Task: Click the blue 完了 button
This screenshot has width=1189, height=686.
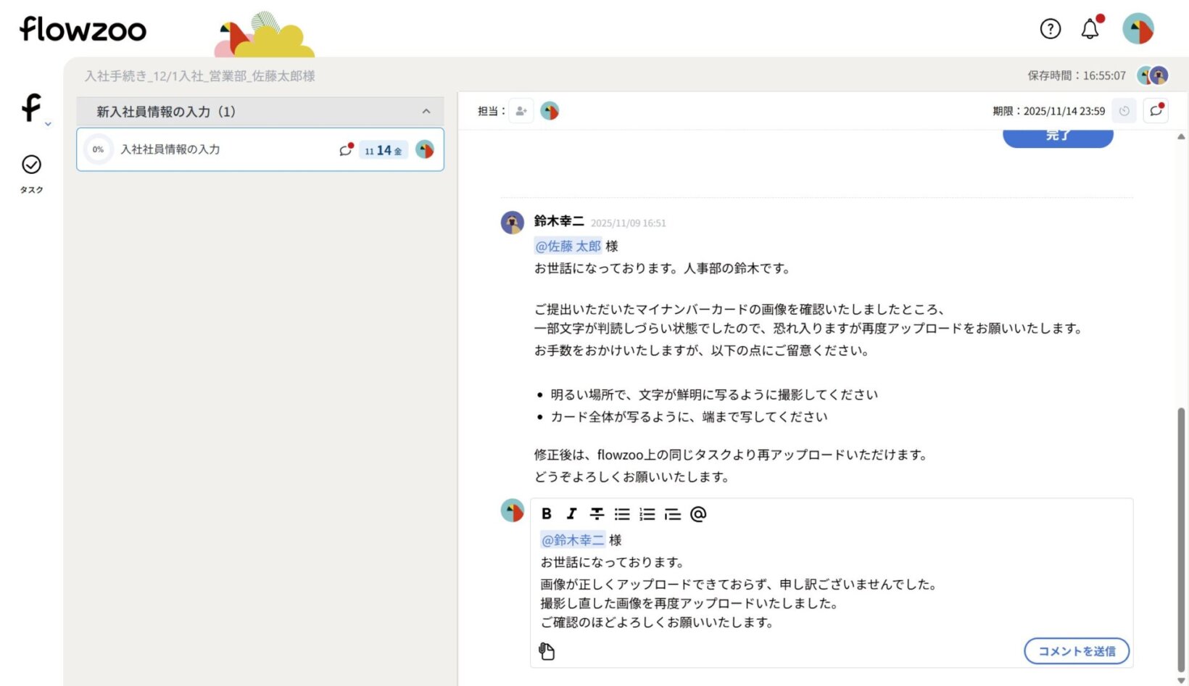Action: tap(1057, 136)
